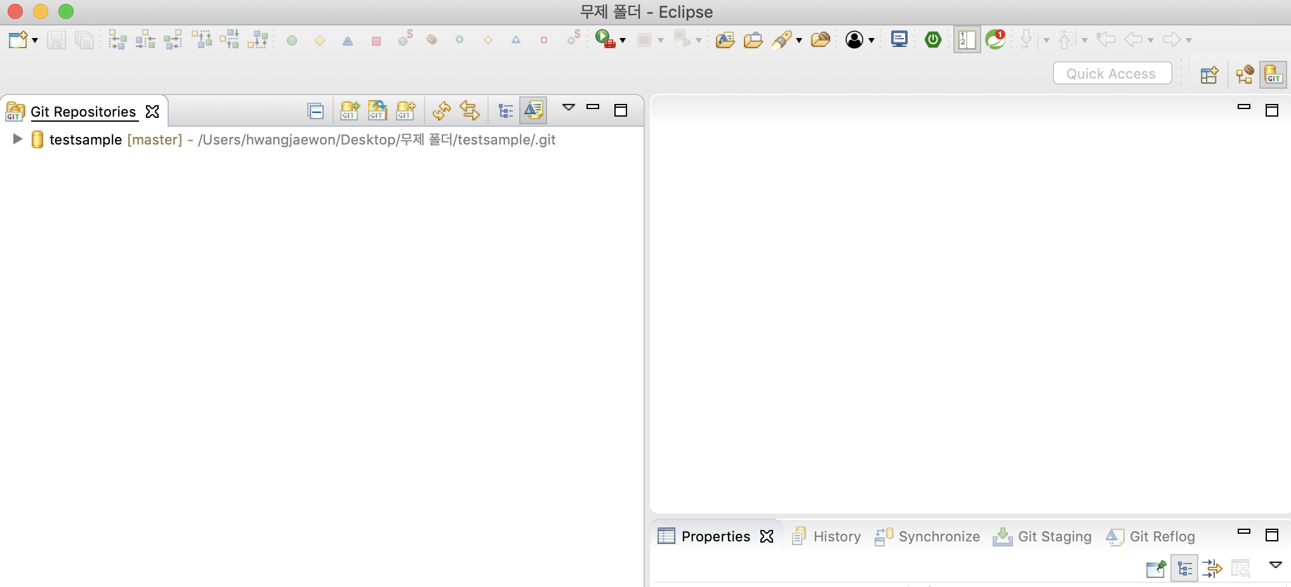Click the flashlight Search icon
Screen dimensions: 1291x587
coord(782,40)
